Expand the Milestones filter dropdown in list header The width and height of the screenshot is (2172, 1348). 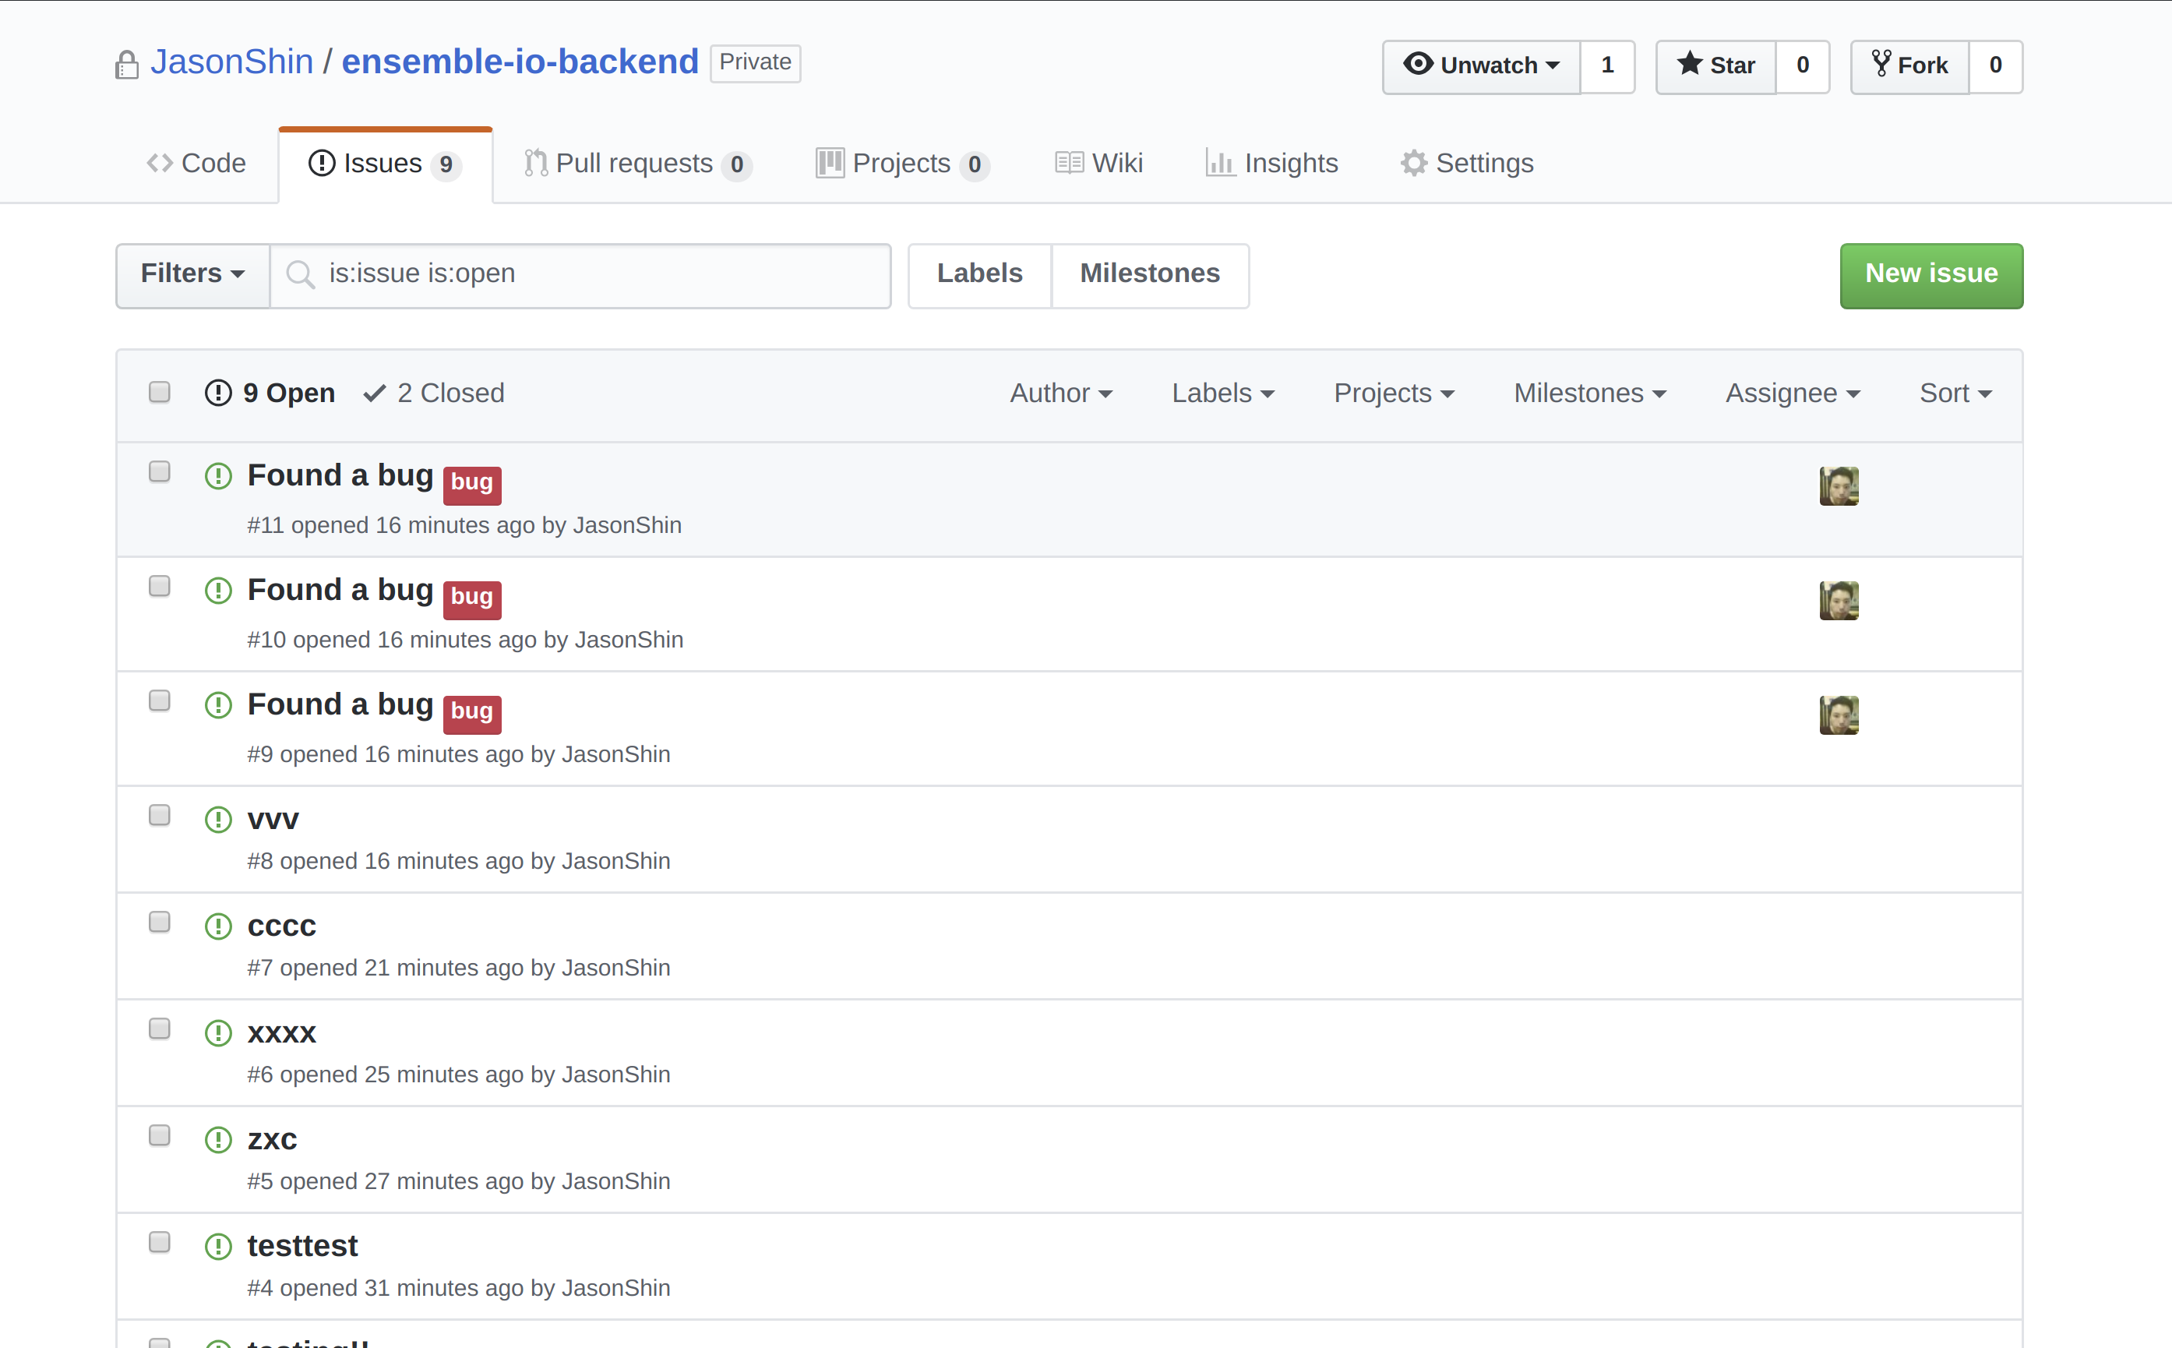coord(1590,393)
